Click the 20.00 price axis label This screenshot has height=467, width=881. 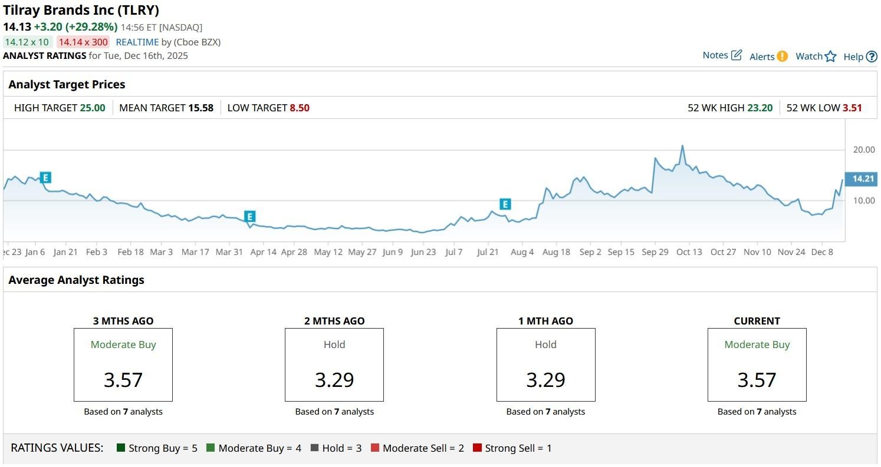tap(864, 150)
